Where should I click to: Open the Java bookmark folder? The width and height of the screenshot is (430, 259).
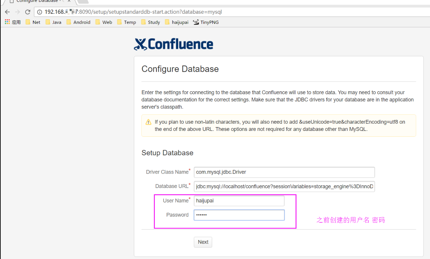(x=53, y=22)
